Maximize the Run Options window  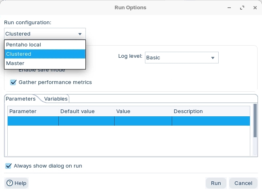coord(243,8)
